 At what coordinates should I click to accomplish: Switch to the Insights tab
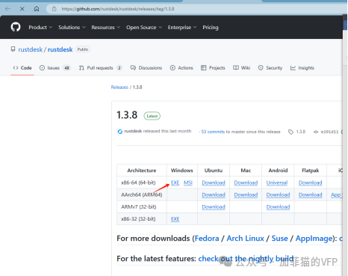tap(302, 68)
